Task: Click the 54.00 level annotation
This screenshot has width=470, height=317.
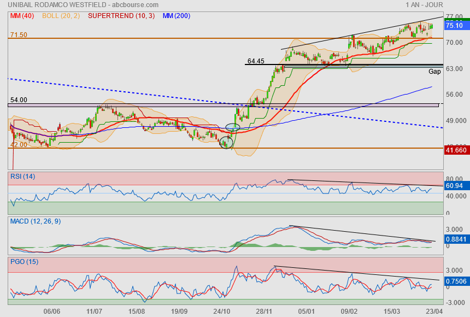Action: point(19,100)
